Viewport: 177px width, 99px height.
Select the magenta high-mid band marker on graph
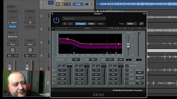[112, 44]
